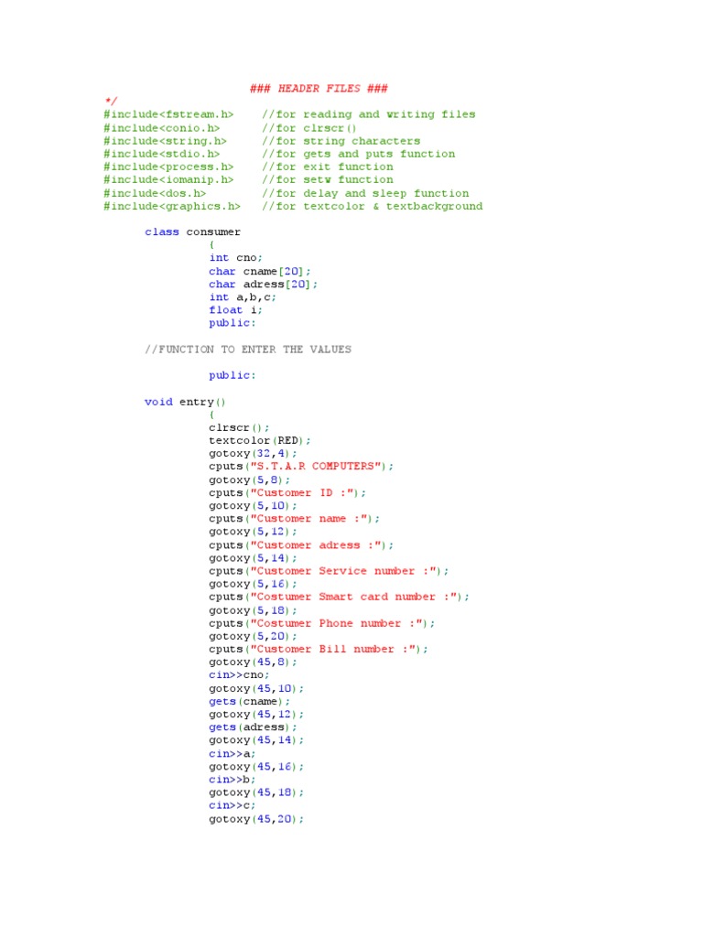Select the #include<conio.h> line
703x937 pixels.
click(161, 128)
